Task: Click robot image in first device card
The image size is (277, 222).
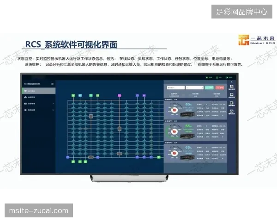Action: 187,114
